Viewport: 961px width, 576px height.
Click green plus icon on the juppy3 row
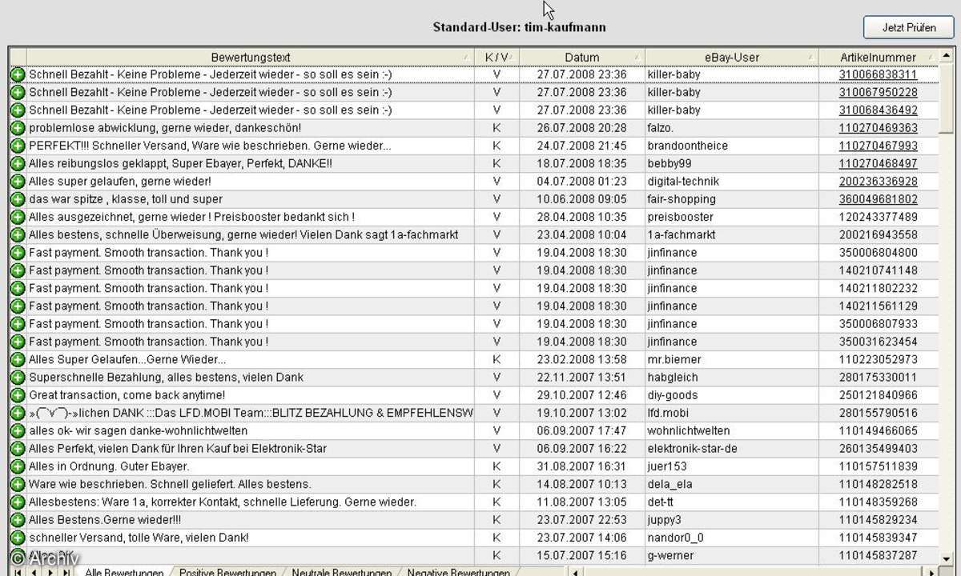point(18,520)
